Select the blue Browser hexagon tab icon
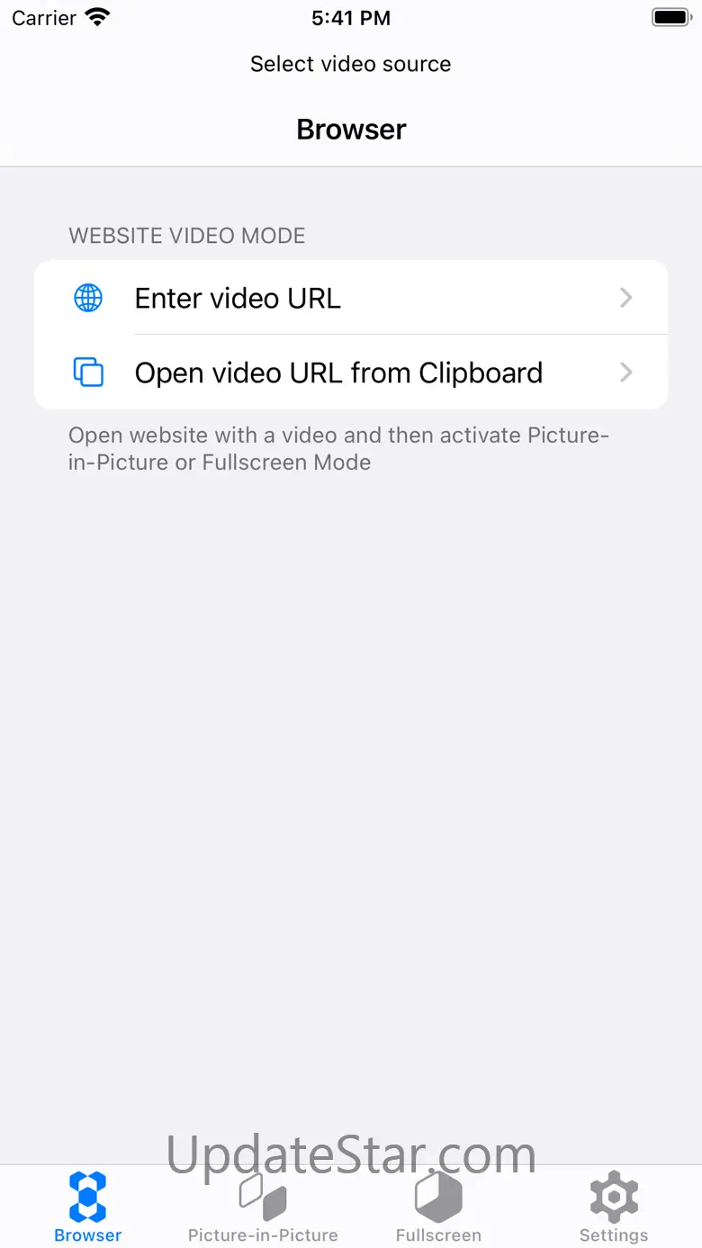Viewport: 702px width, 1248px height. tap(87, 1197)
